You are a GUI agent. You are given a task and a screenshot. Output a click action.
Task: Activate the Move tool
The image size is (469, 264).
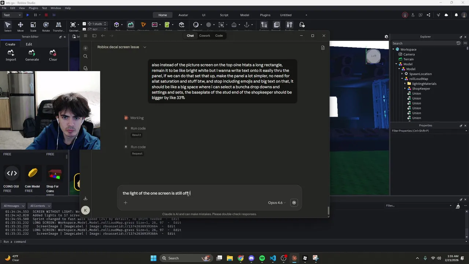[x=21, y=26]
